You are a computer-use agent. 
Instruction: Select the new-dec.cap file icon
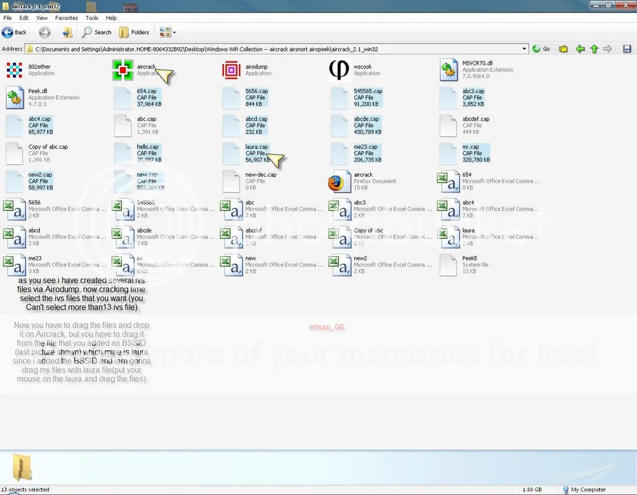coord(231,181)
